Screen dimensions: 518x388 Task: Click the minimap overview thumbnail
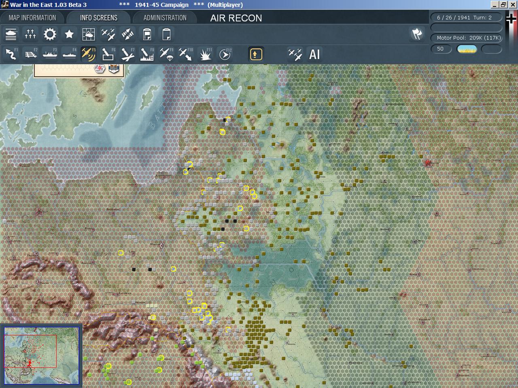[41, 356]
